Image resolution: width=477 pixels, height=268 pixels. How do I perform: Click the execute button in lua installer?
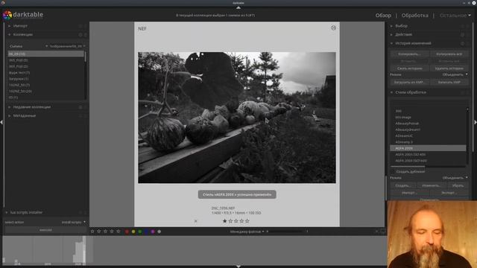[45, 230]
